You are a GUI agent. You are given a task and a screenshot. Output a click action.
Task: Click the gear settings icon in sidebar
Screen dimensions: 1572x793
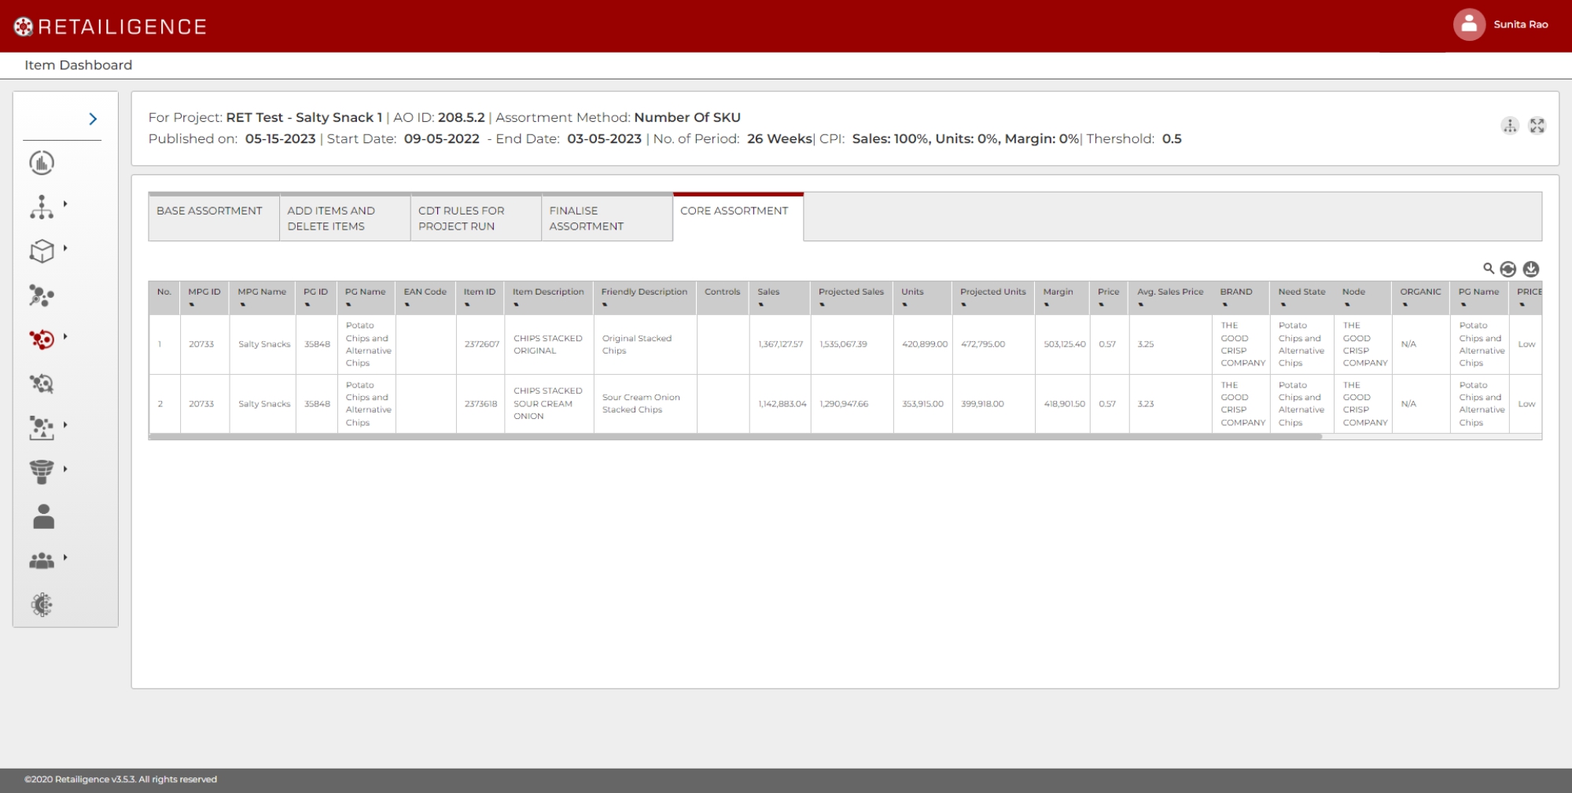[x=42, y=604]
